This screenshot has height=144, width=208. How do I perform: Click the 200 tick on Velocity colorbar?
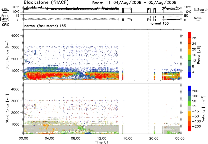(x=195, y=91)
